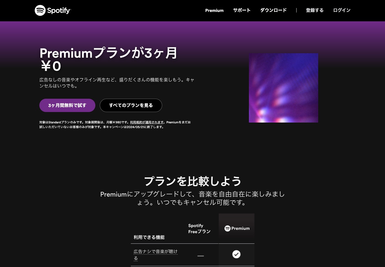
Task: Click the Spotify logo in the header
Action: pyautogui.click(x=53, y=10)
